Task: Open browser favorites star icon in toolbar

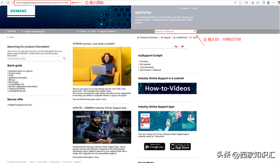Action: coord(258,3)
